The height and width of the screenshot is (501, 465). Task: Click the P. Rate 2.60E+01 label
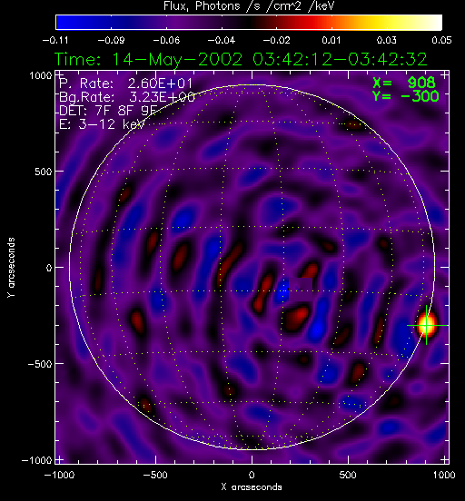click(x=125, y=83)
